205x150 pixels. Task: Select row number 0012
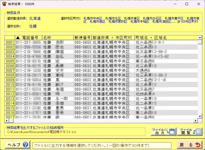(x=10, y=94)
